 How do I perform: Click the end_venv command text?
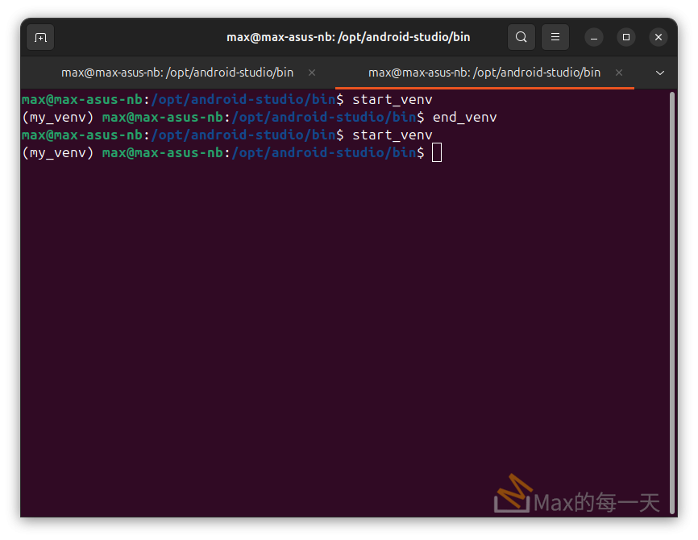(464, 118)
